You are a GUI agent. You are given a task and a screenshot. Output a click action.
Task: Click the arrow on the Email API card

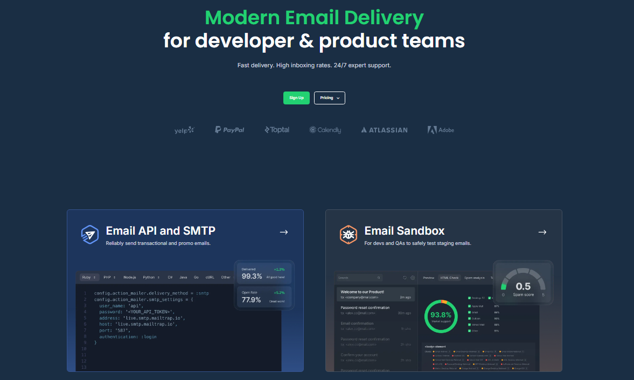[284, 232]
